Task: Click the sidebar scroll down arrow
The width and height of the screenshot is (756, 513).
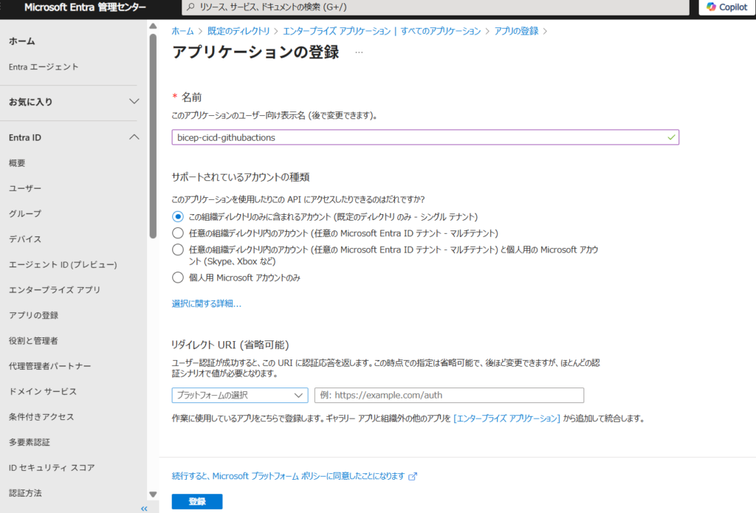Action: 153,495
